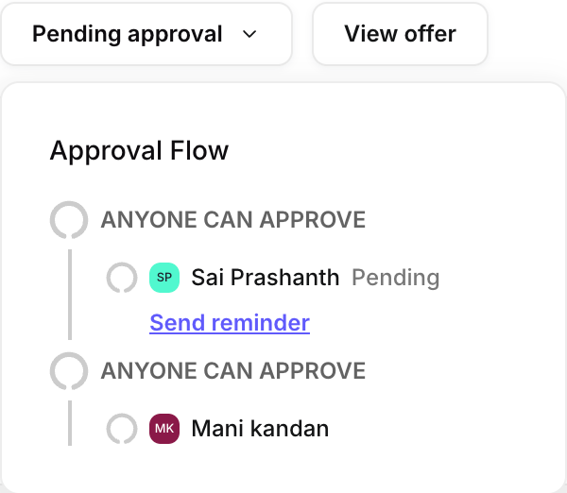Screen dimensions: 567x493
Task: Click the status circle beside Sai Prashanth
Action: click(x=122, y=278)
